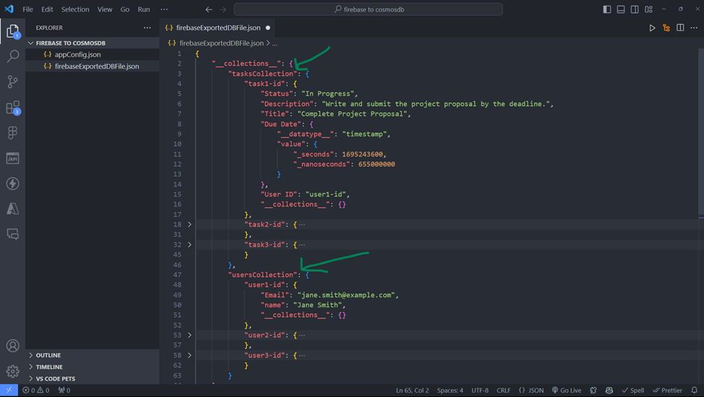Expand the TIMELINE section
Image resolution: width=704 pixels, height=397 pixels.
tap(49, 367)
